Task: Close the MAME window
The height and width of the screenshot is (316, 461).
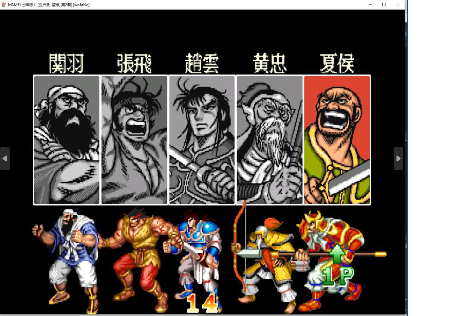Action: click(398, 4)
